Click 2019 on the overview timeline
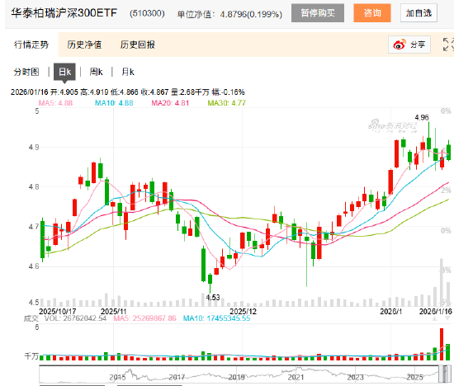 tap(236, 377)
